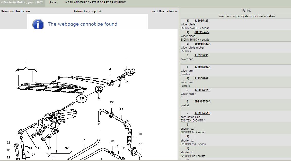
Task: Click callout number 28 in the diagram
Action: (x=38, y=148)
